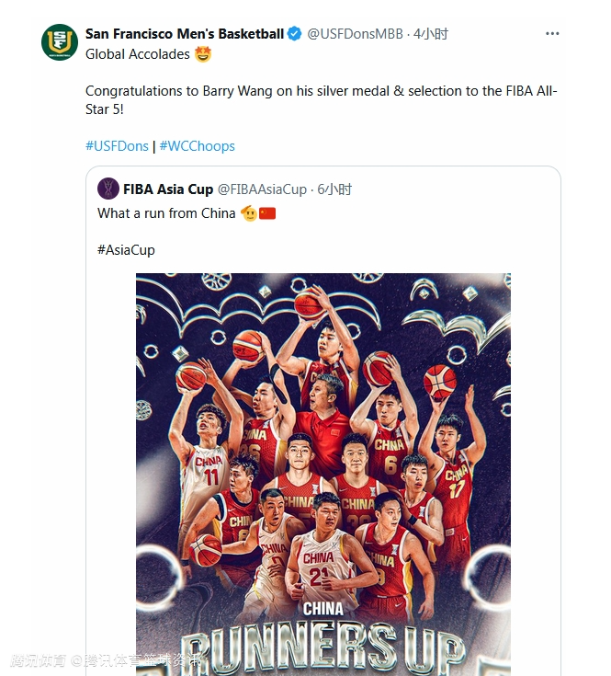Image resolution: width=611 pixels, height=676 pixels.
Task: Click the saluting face emoji in quoted tweet
Action: [x=248, y=213]
